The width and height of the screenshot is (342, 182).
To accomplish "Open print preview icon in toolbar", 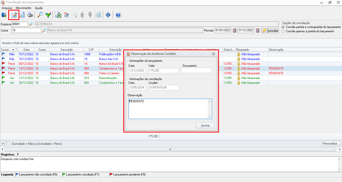I will (x=22, y=15).
